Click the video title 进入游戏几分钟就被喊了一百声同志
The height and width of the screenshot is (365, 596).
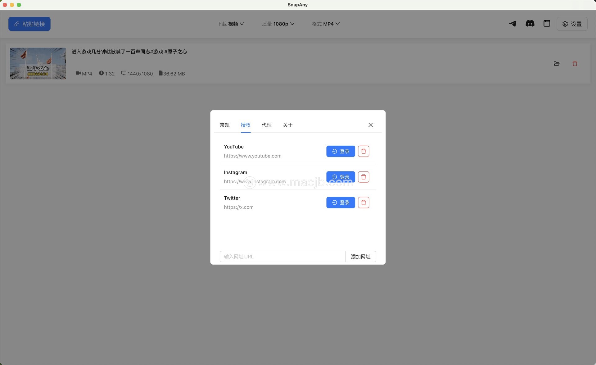[x=129, y=52]
